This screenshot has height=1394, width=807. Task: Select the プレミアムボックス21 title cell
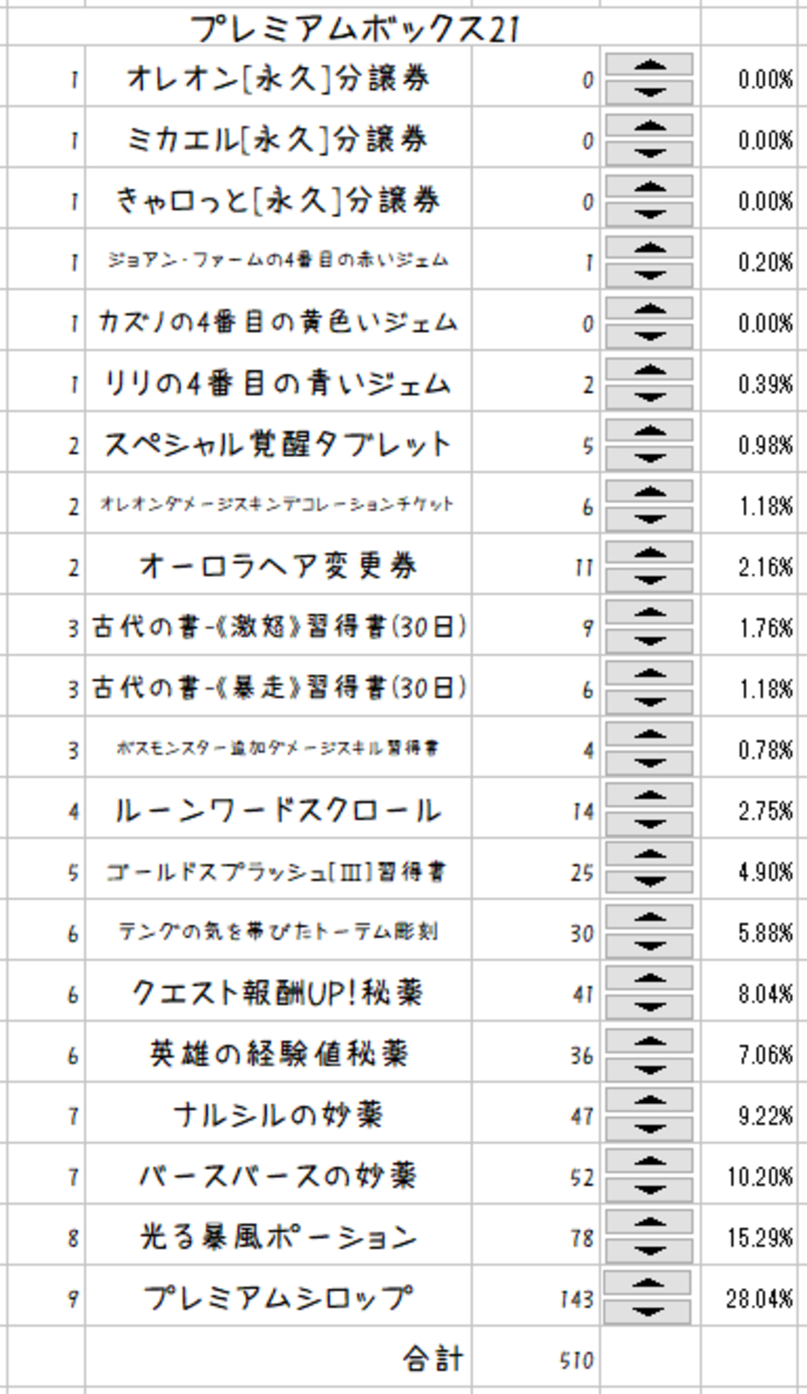click(x=354, y=29)
